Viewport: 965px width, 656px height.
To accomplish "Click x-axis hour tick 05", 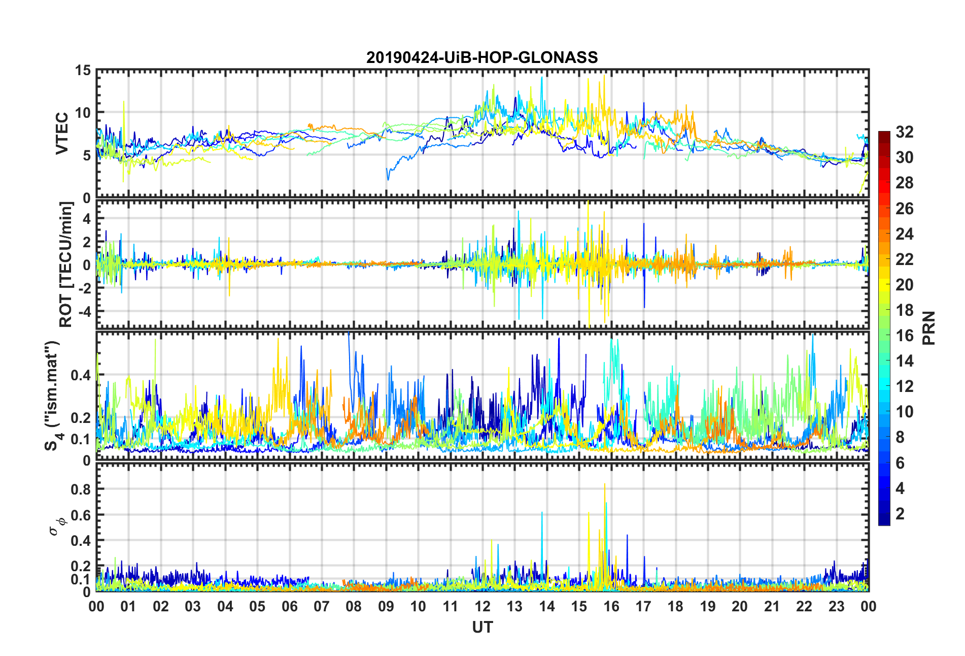I will tap(257, 606).
